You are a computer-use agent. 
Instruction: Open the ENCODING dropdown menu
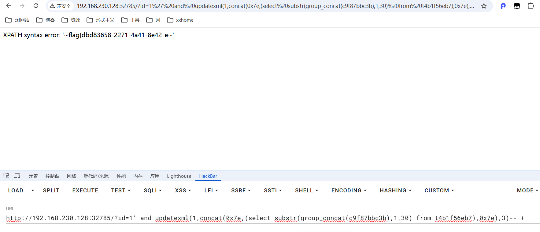tap(349, 190)
